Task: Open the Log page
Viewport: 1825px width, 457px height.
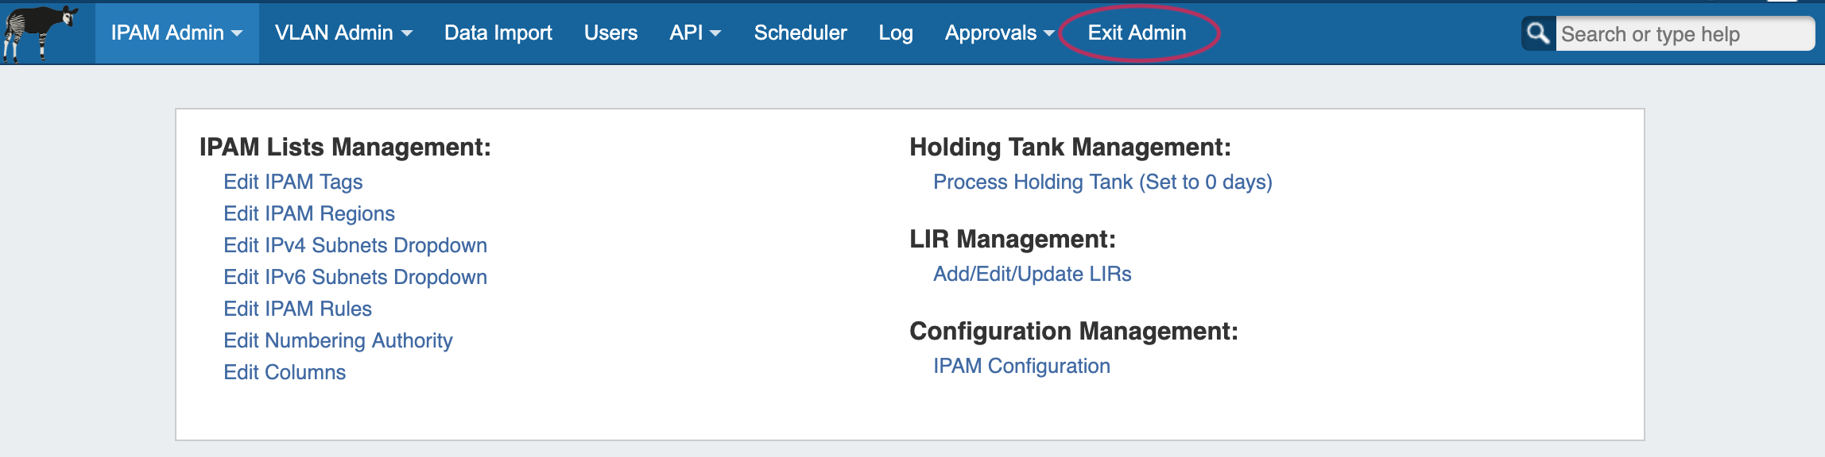Action: pyautogui.click(x=895, y=33)
